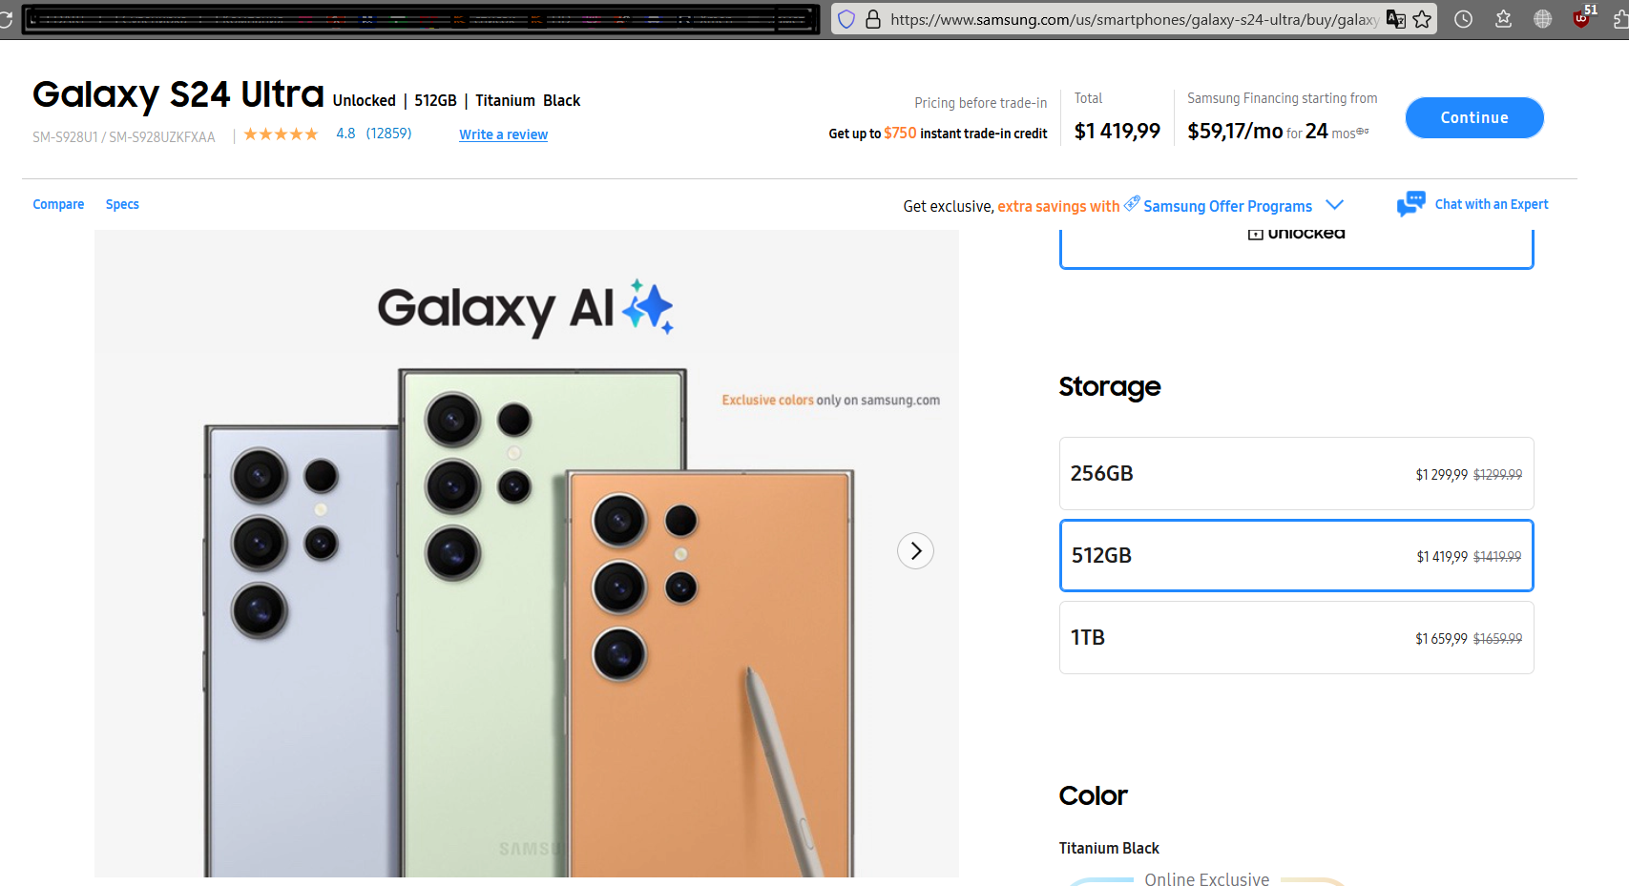Viewport: 1629px width, 886px height.
Task: Click the $1 419,99 total price
Action: (1117, 131)
